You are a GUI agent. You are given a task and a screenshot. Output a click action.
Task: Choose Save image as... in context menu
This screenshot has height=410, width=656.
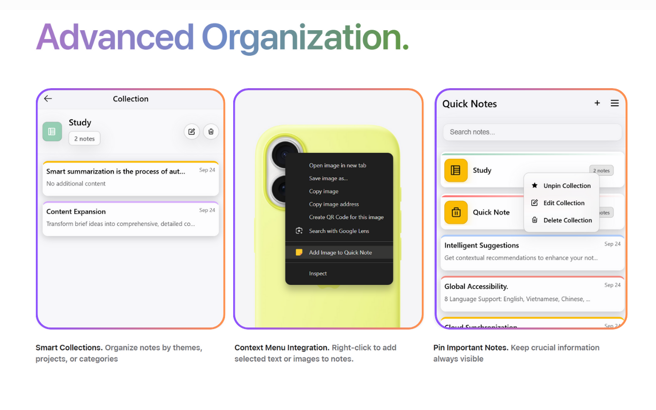click(328, 178)
